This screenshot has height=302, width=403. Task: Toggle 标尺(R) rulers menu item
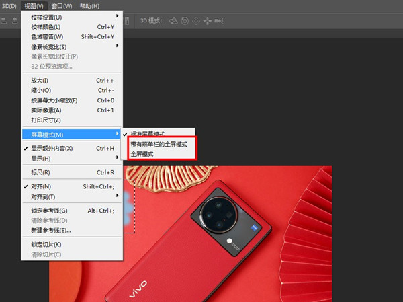[x=41, y=173]
